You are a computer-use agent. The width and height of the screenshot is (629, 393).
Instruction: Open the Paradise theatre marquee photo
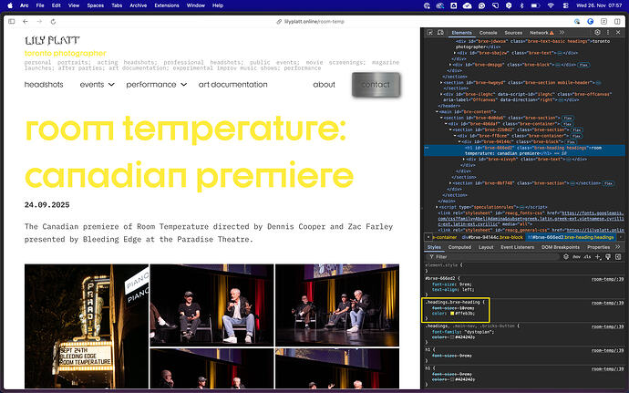87,326
